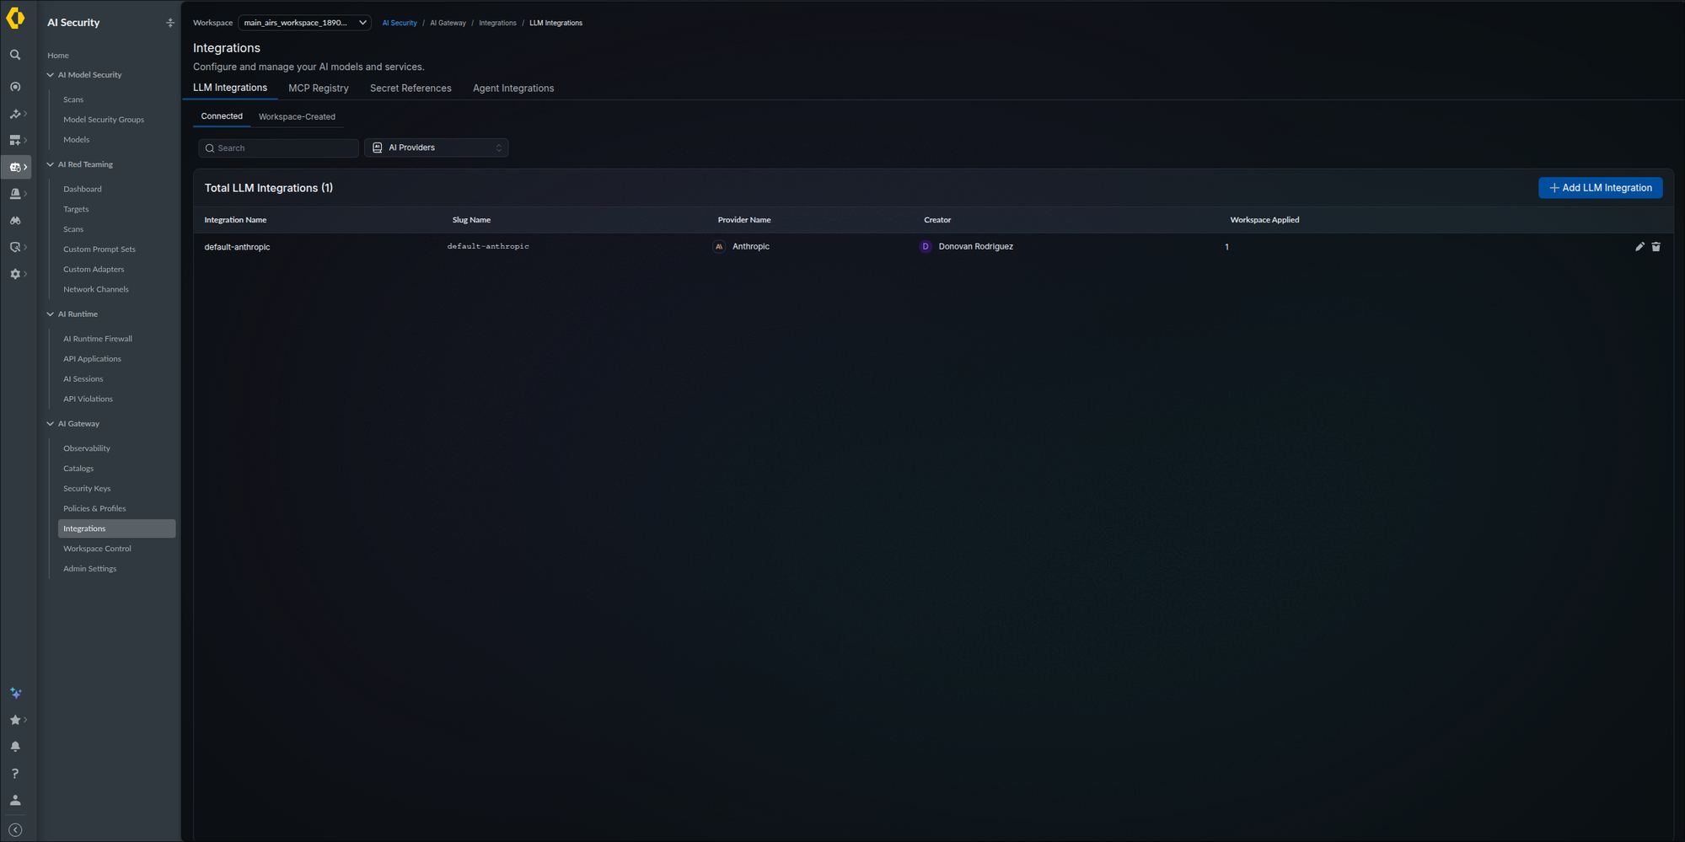Open the sidebar search magnifier icon
The image size is (1685, 842).
[x=15, y=55]
